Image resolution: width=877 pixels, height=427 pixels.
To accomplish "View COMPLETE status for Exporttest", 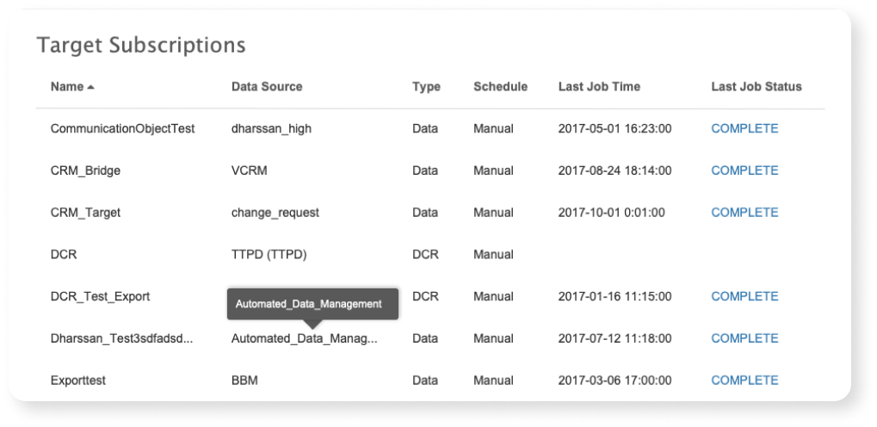I will (744, 381).
